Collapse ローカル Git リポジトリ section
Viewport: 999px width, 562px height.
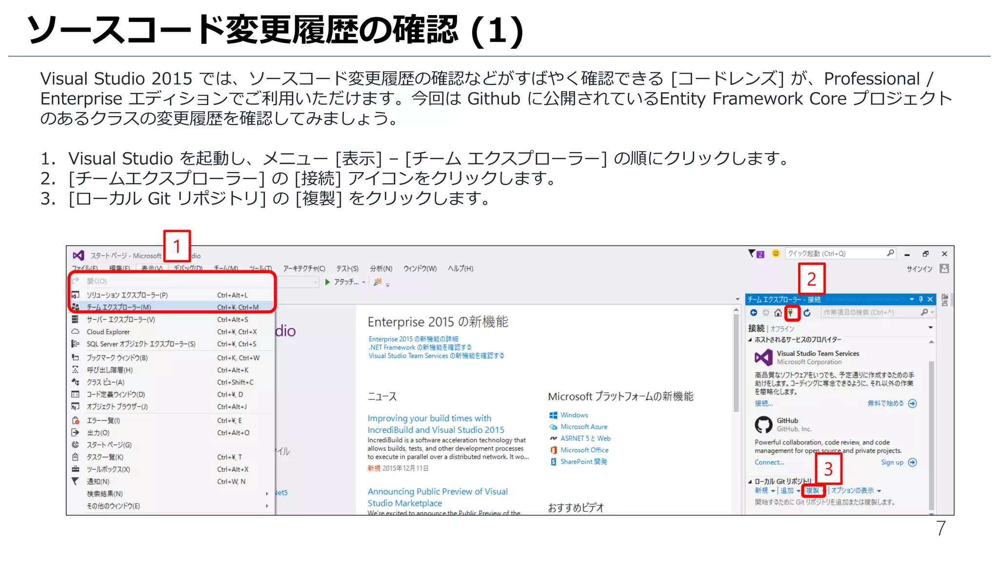tap(750, 482)
